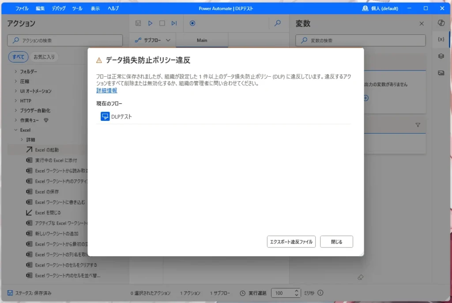Expand the 詳細 subgroup under Excel
The height and width of the screenshot is (303, 452).
(22, 140)
